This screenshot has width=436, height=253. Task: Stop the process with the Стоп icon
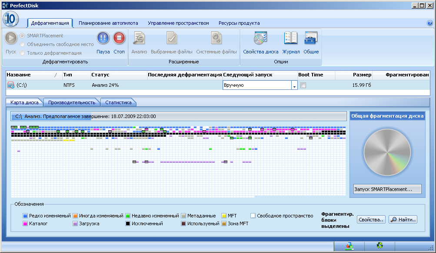pyautogui.click(x=119, y=38)
